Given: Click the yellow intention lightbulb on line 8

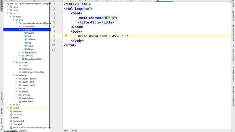Looking at the screenshot, I should [66, 36].
